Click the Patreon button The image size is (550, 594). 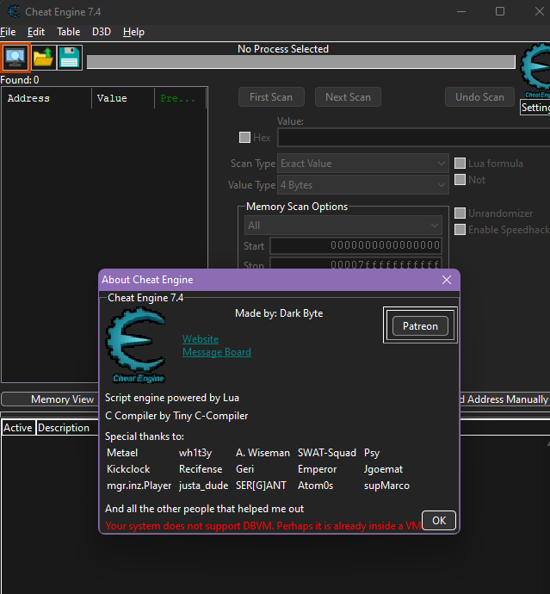[420, 326]
